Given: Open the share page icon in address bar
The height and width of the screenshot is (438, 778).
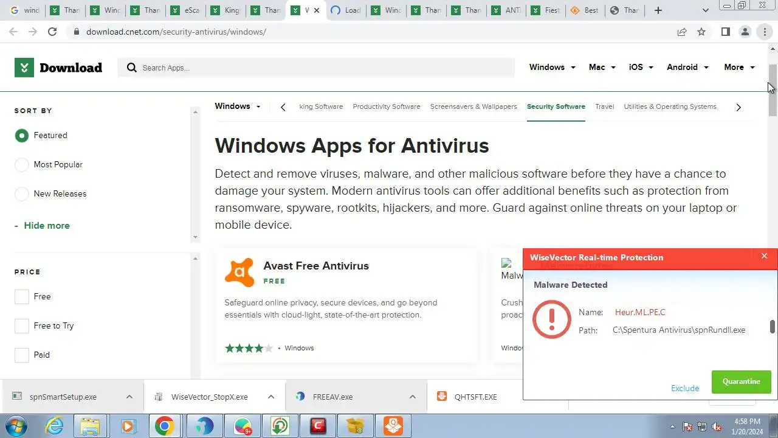Looking at the screenshot, I should (x=682, y=32).
